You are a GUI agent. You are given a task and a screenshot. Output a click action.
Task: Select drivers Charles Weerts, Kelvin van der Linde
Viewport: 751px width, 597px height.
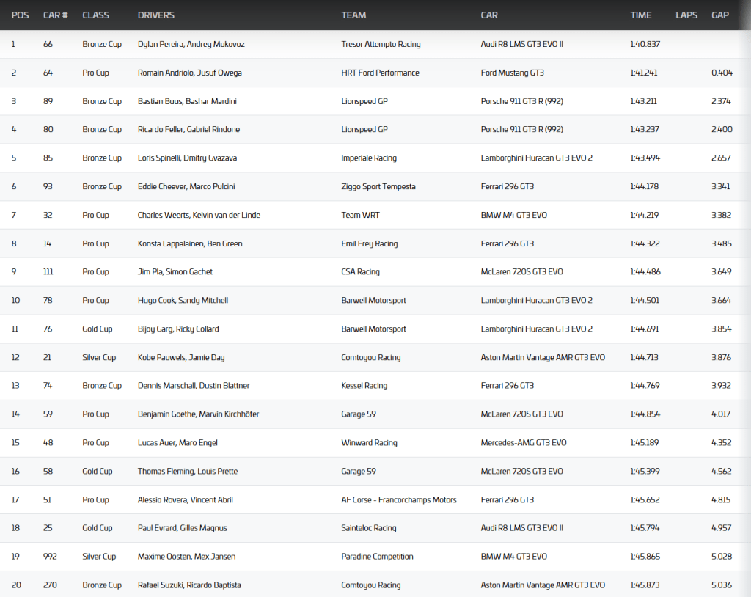coord(199,215)
